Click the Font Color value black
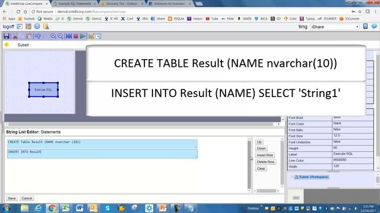The image size is (380, 213). (353, 124)
